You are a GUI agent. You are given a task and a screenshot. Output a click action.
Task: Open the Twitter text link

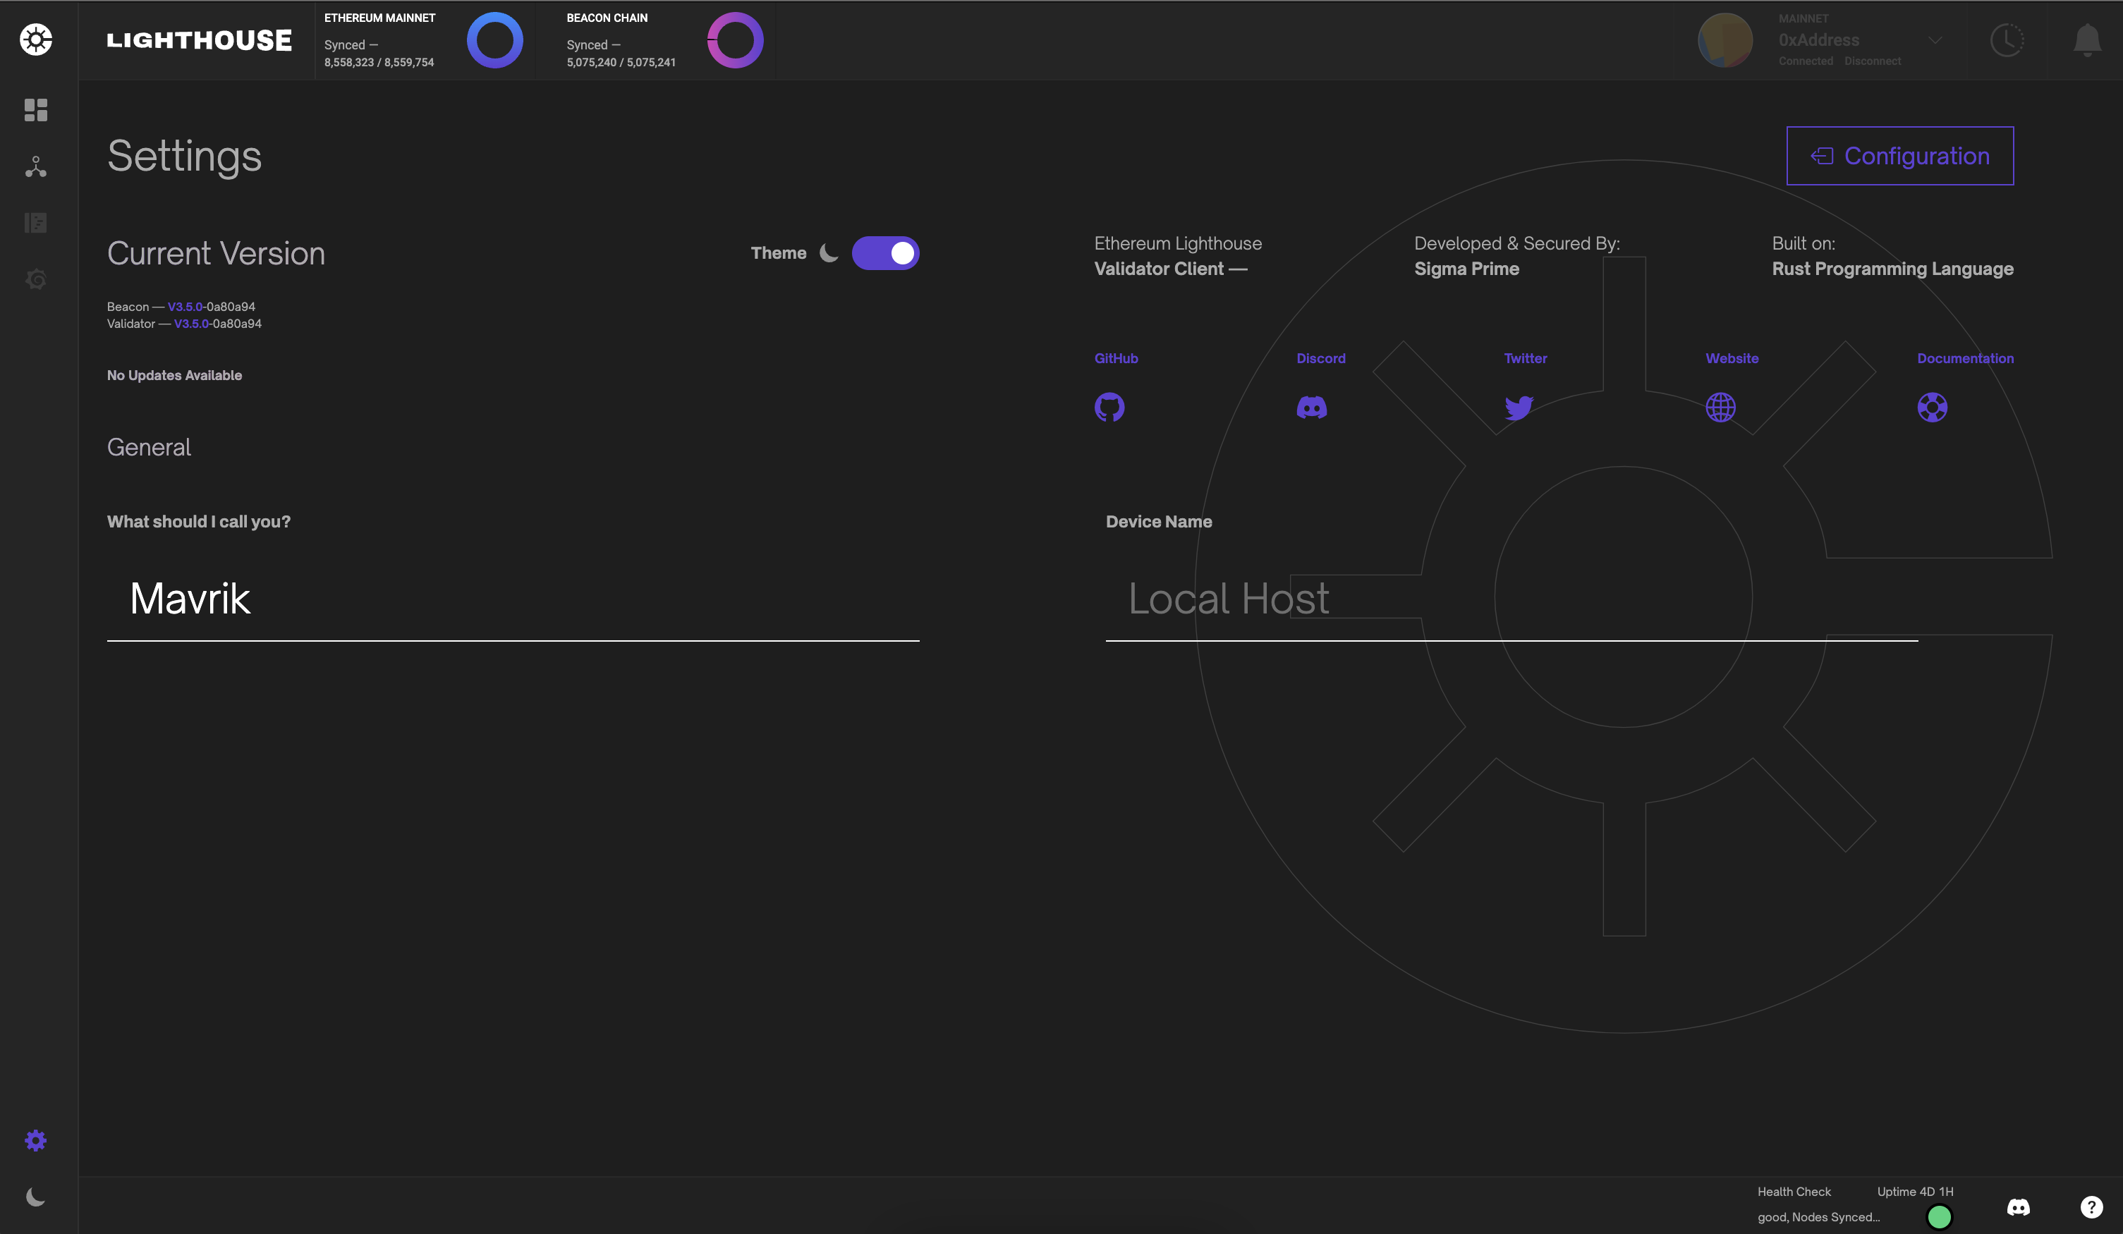click(1526, 358)
